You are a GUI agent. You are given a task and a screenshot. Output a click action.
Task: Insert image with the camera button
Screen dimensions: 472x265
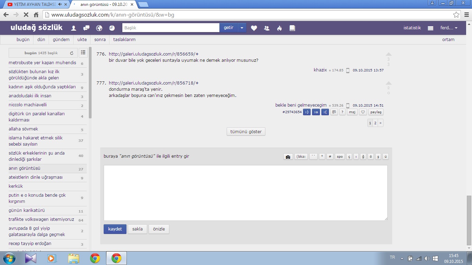click(x=288, y=157)
